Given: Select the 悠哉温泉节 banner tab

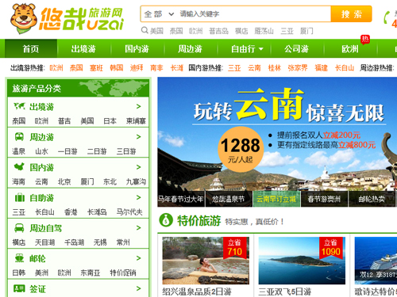Looking at the screenshot, I should tap(229, 199).
